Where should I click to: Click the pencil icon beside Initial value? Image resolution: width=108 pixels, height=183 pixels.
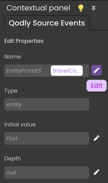(x=97, y=138)
